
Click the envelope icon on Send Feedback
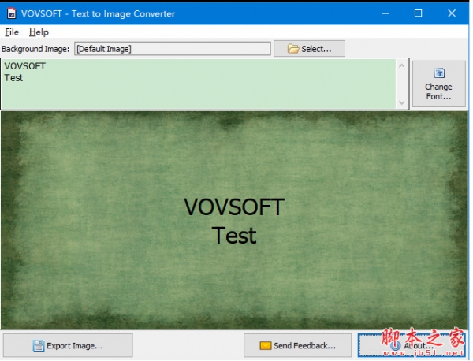tap(266, 345)
